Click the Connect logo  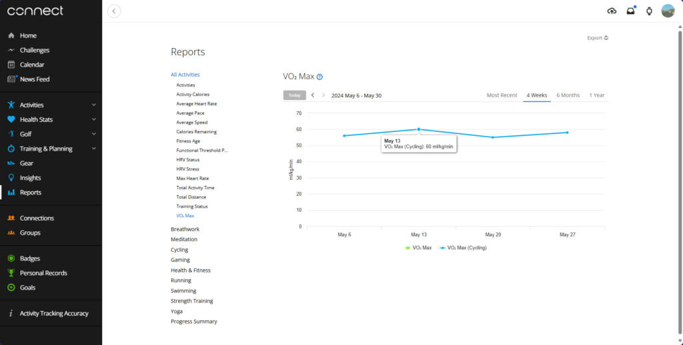coord(35,11)
